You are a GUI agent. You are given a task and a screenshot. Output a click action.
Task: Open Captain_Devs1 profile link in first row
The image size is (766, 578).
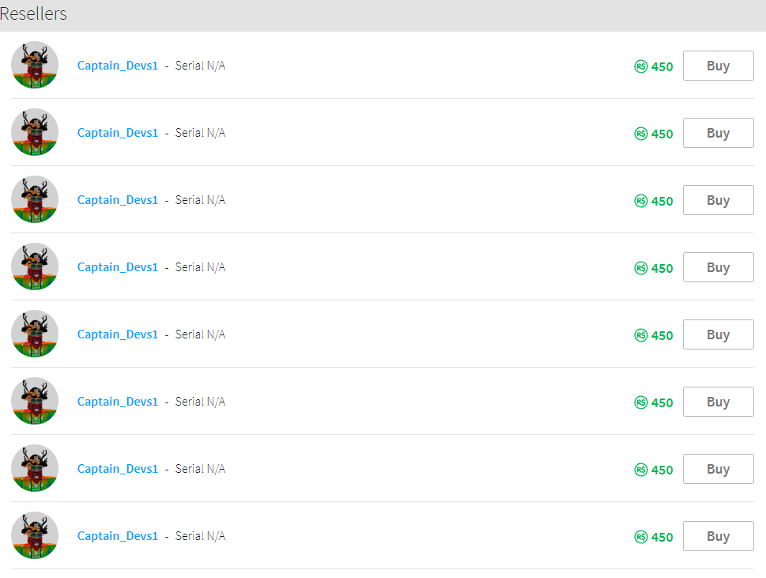[118, 66]
